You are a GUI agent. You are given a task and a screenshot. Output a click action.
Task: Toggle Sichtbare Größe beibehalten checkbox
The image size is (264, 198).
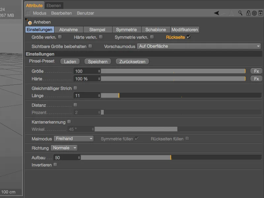(x=90, y=46)
